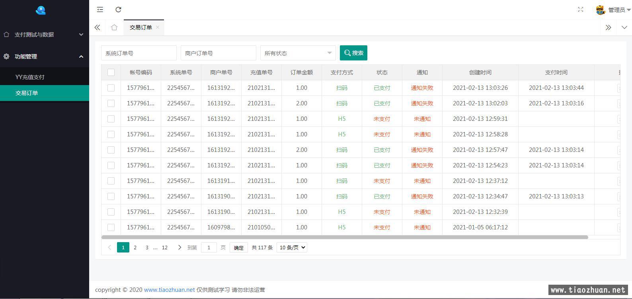The width and height of the screenshot is (632, 299).
Task: Close the 交易订单 tab
Action: [x=158, y=27]
